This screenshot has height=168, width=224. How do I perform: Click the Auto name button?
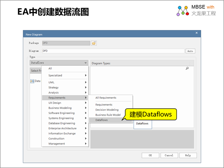190,51
